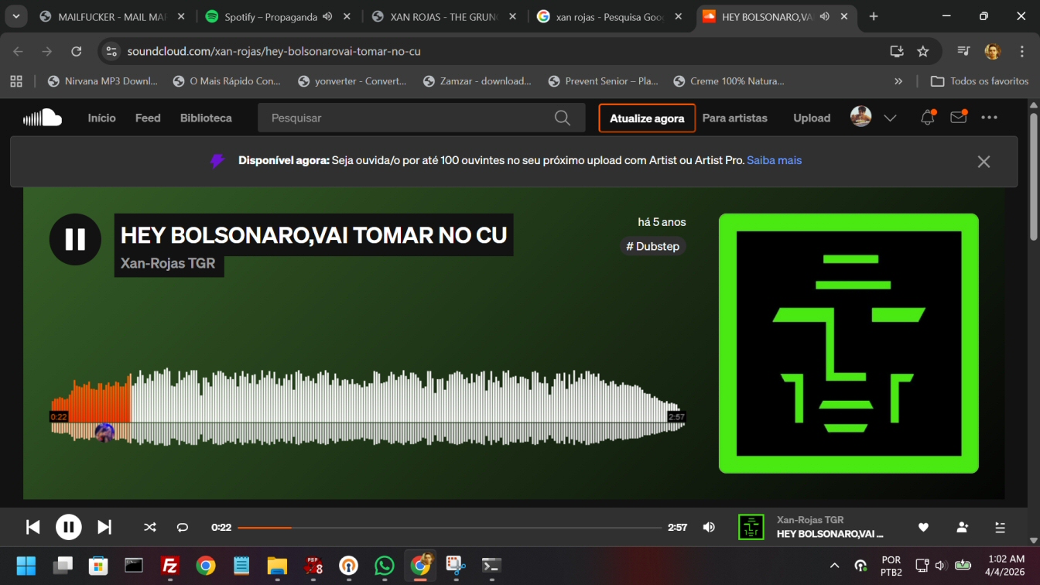
Task: Switch to the Spotify – Propaganda tab
Action: pyautogui.click(x=270, y=17)
